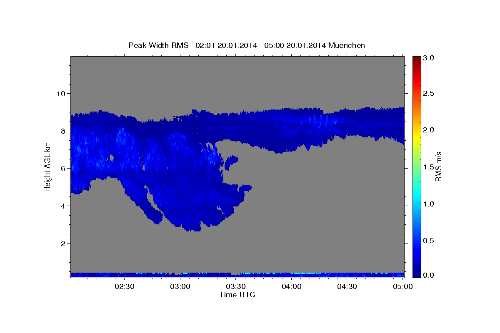The image size is (500, 333).
Task: Select the 05:00 time axis label
Action: pyautogui.click(x=403, y=286)
